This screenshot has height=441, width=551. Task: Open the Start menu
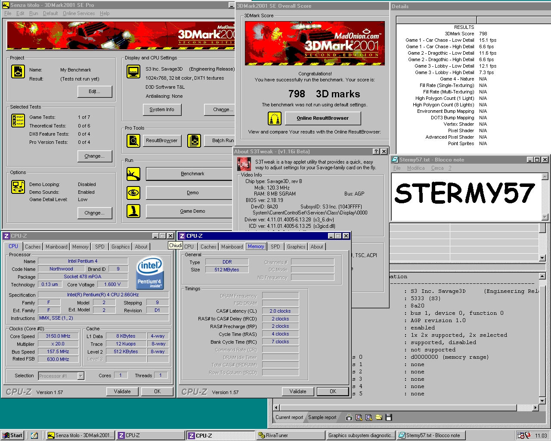coord(12,435)
